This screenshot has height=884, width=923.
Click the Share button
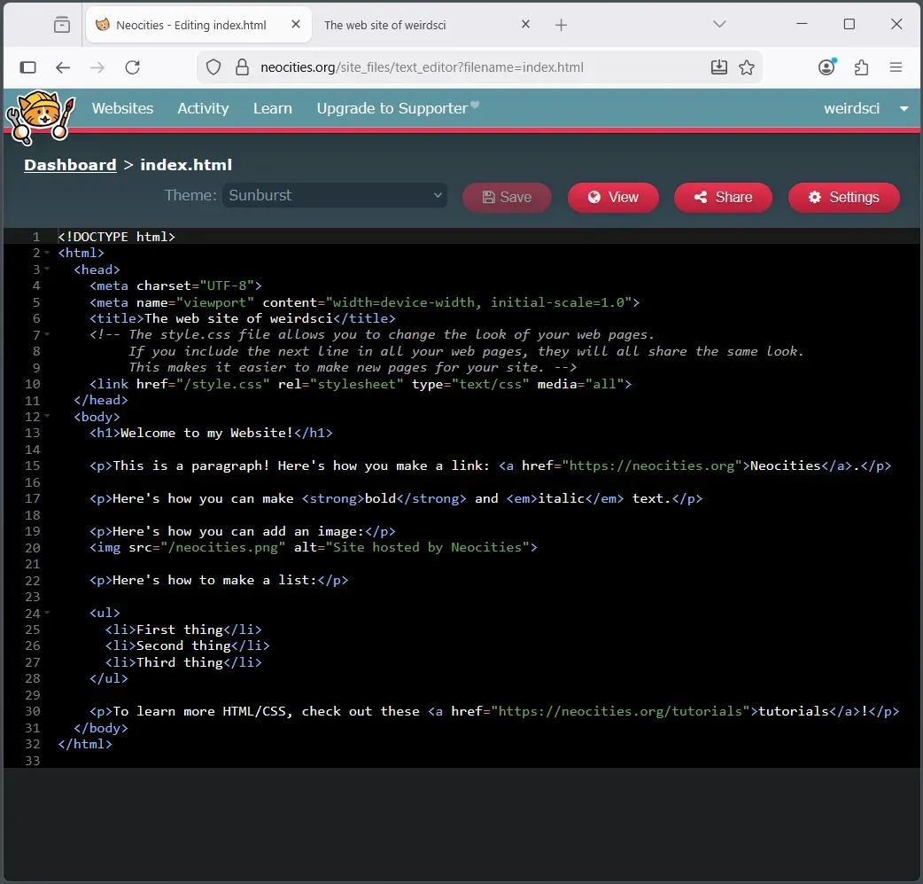[x=723, y=197]
